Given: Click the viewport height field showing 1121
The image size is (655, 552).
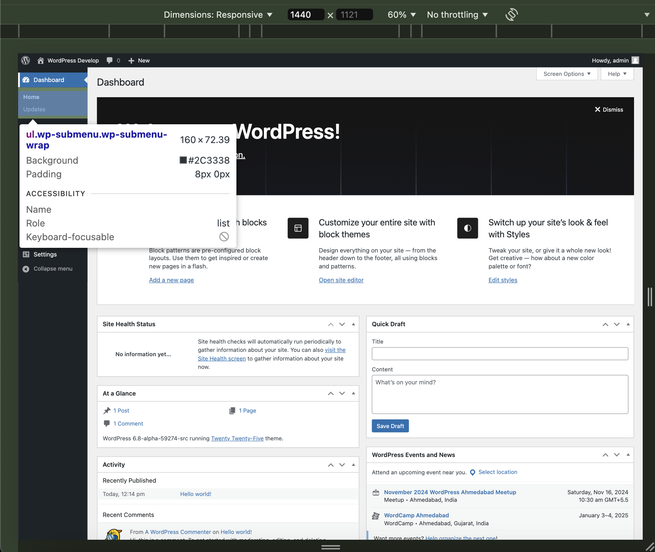Looking at the screenshot, I should 354,14.
